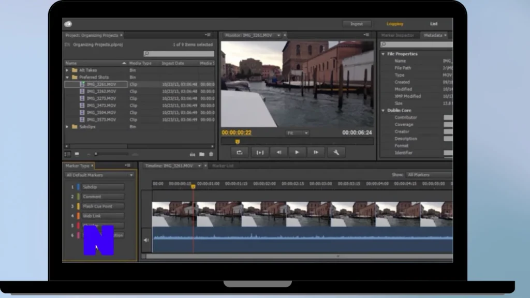Switch the Project panel to list view

(x=67, y=154)
